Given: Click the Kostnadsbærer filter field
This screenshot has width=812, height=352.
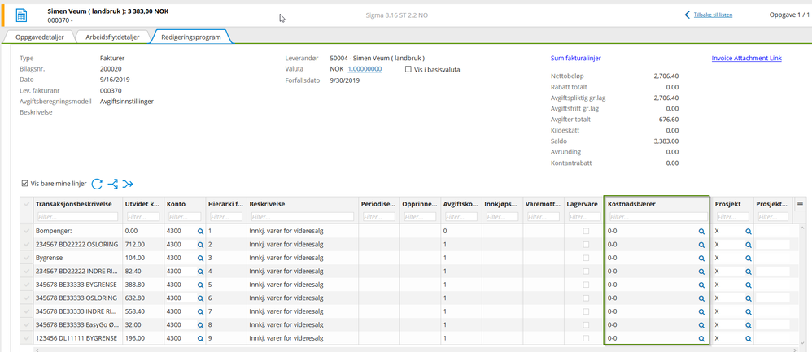Looking at the screenshot, I should click(657, 217).
